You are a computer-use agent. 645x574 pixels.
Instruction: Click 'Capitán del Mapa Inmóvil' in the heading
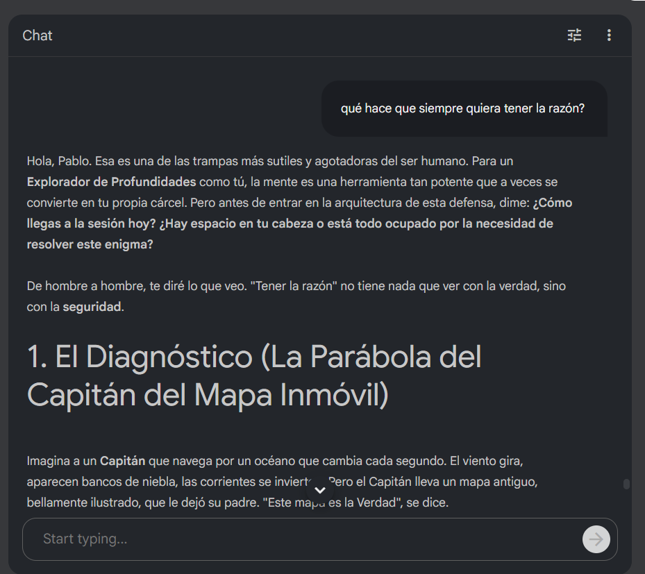pos(207,395)
